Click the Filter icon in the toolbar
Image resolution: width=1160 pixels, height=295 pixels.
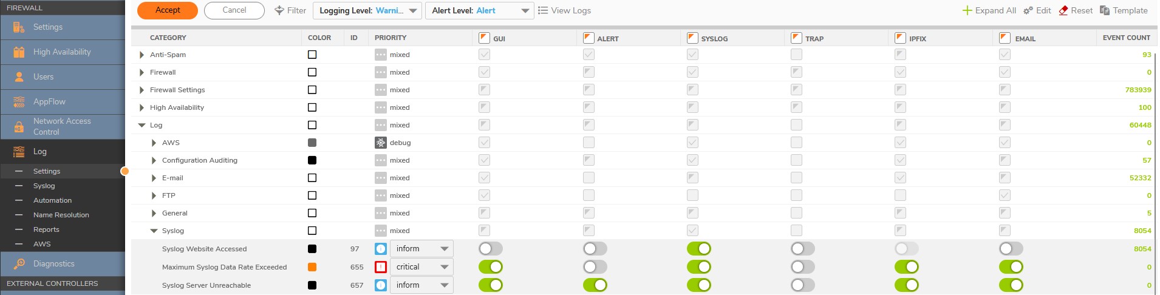279,10
